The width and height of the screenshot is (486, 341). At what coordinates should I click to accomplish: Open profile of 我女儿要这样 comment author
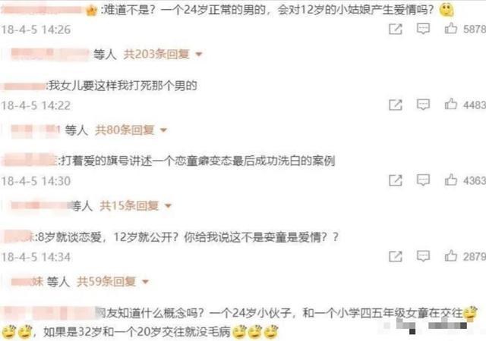(x=24, y=86)
